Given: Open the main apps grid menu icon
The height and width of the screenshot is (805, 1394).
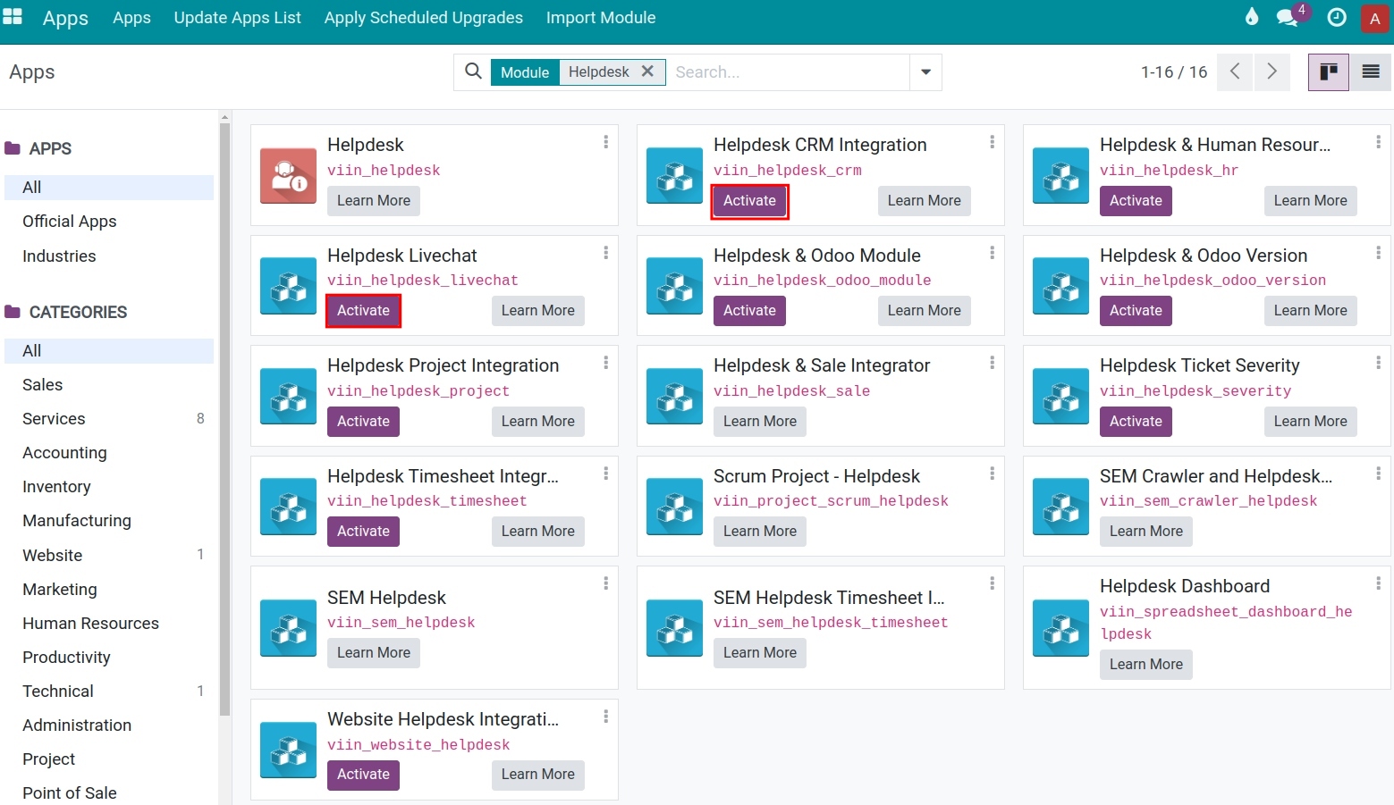Looking at the screenshot, I should pos(13,17).
